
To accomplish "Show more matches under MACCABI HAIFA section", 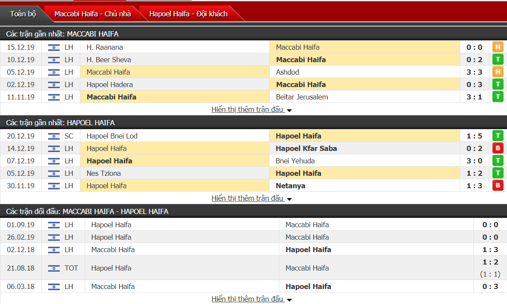I will pos(251,110).
